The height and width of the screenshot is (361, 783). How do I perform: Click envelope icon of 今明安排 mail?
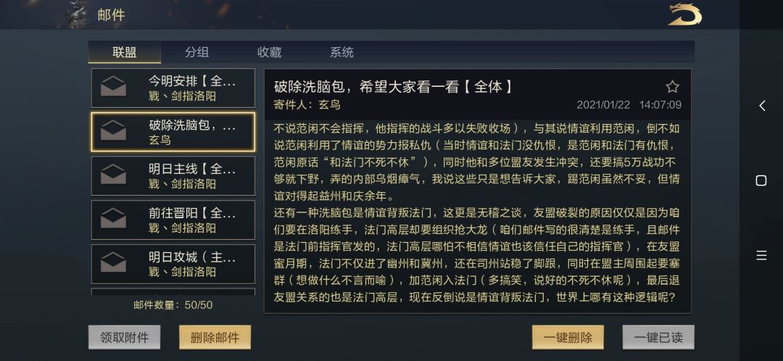(x=113, y=88)
